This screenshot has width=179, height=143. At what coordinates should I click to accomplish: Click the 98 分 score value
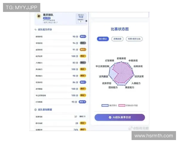[x=75, y=76]
